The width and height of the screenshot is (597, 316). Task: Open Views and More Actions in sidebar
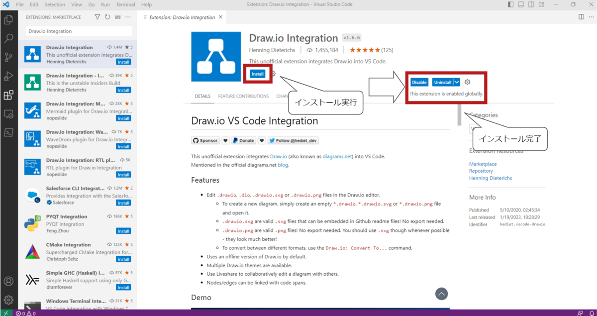(x=128, y=17)
